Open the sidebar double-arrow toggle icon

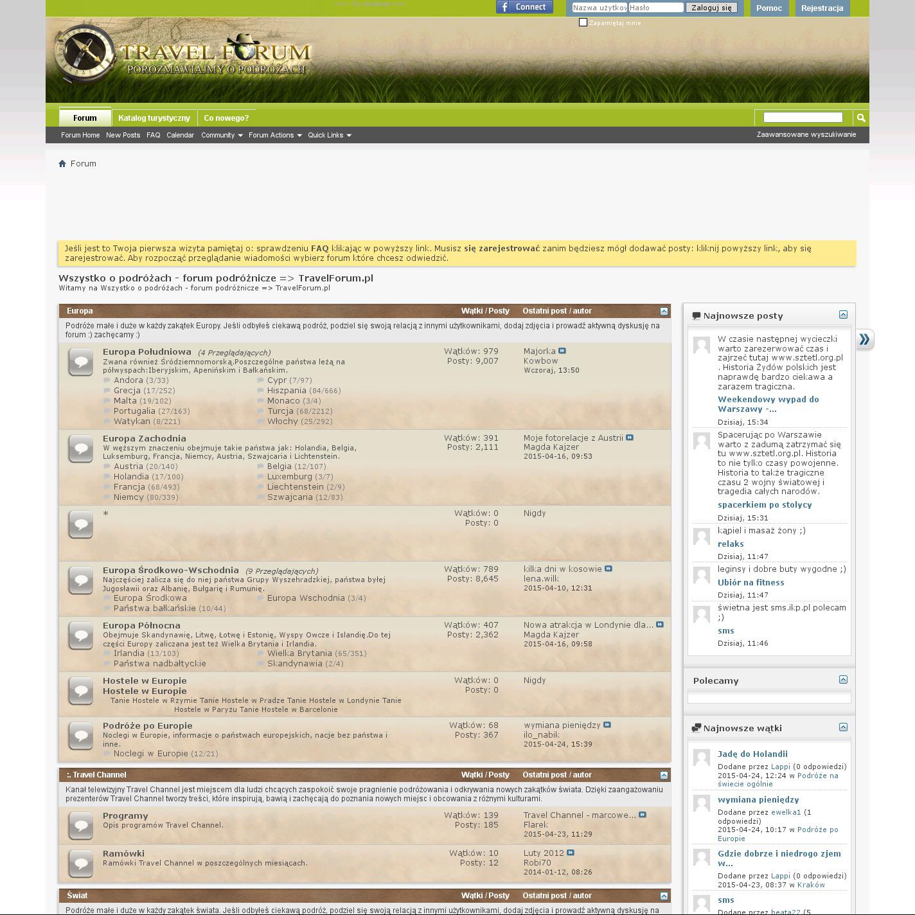[864, 339]
